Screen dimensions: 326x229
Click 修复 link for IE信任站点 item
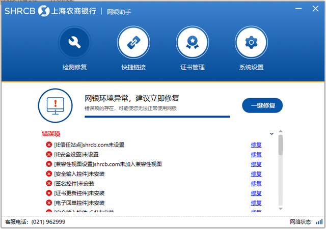click(256, 145)
